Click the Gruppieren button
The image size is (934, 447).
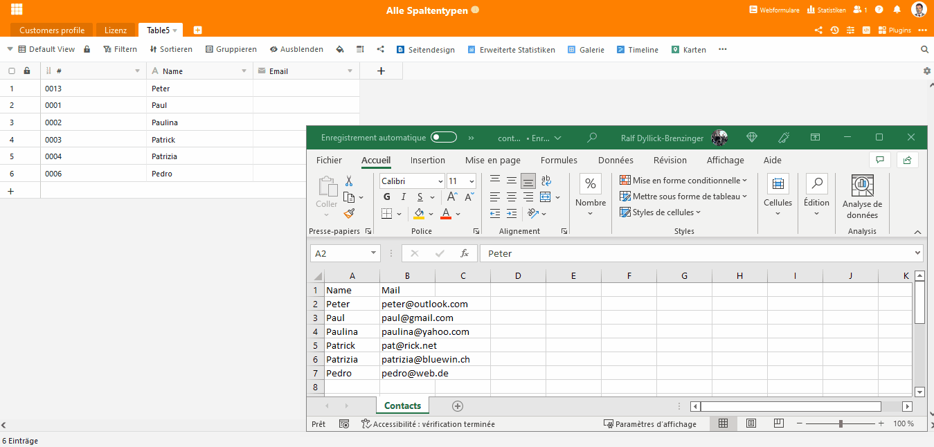click(x=231, y=50)
